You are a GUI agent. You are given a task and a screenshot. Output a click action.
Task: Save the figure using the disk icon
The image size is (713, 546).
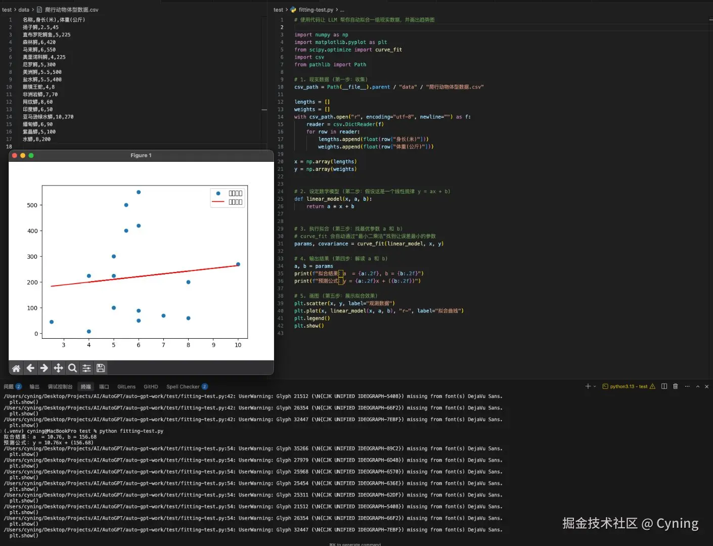[x=101, y=368]
